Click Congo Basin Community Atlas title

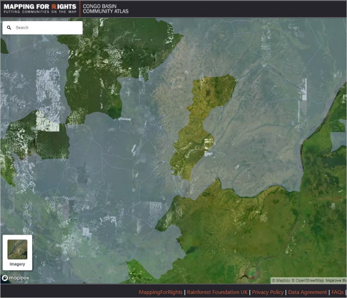pos(105,9)
